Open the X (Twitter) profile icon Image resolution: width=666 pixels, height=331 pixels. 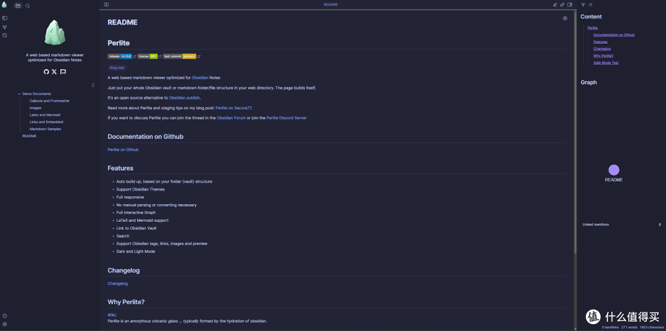click(x=54, y=72)
